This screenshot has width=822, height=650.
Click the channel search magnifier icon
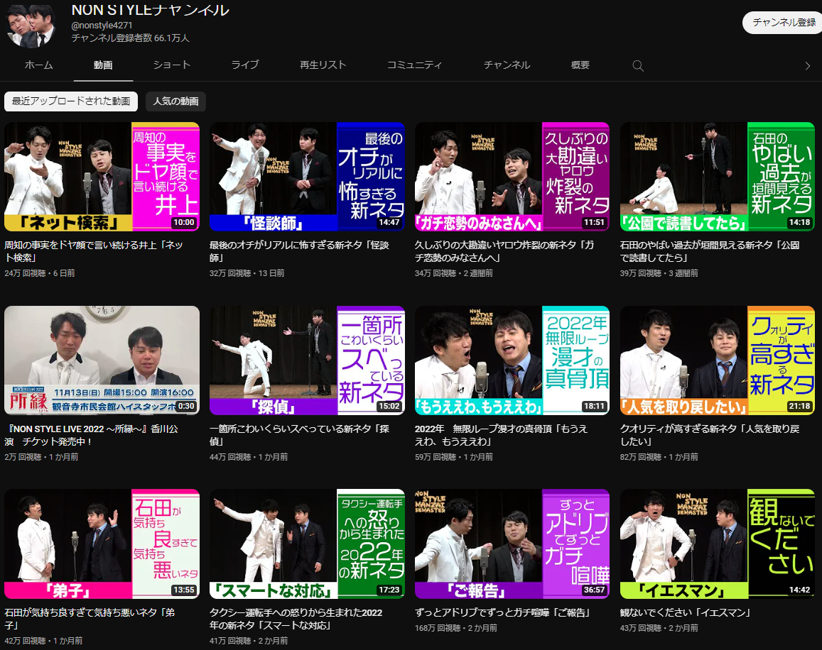pyautogui.click(x=637, y=65)
